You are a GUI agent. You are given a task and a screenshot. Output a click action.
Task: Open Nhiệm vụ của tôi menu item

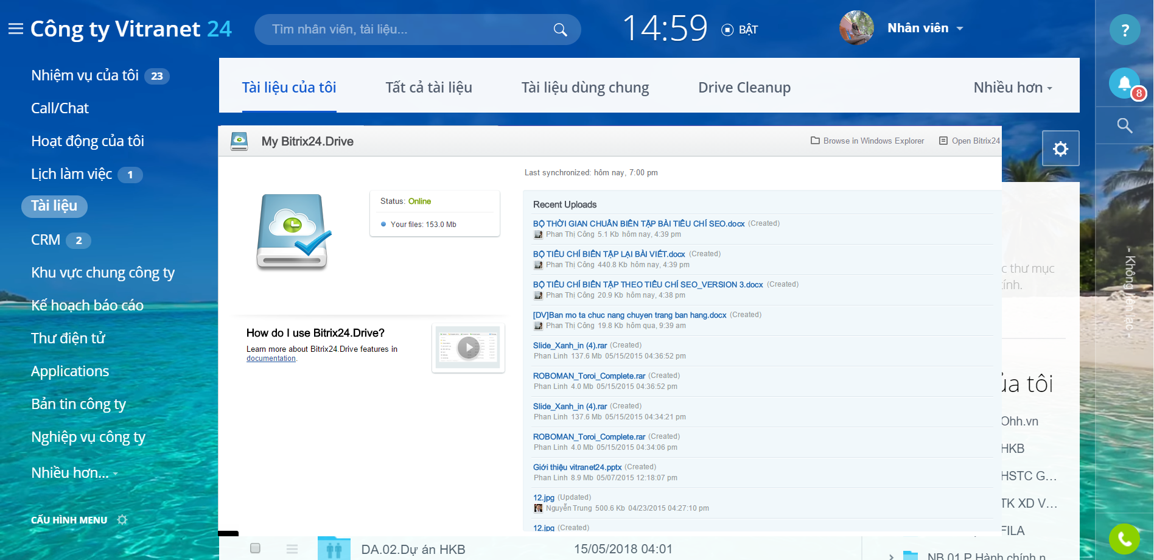(x=85, y=75)
